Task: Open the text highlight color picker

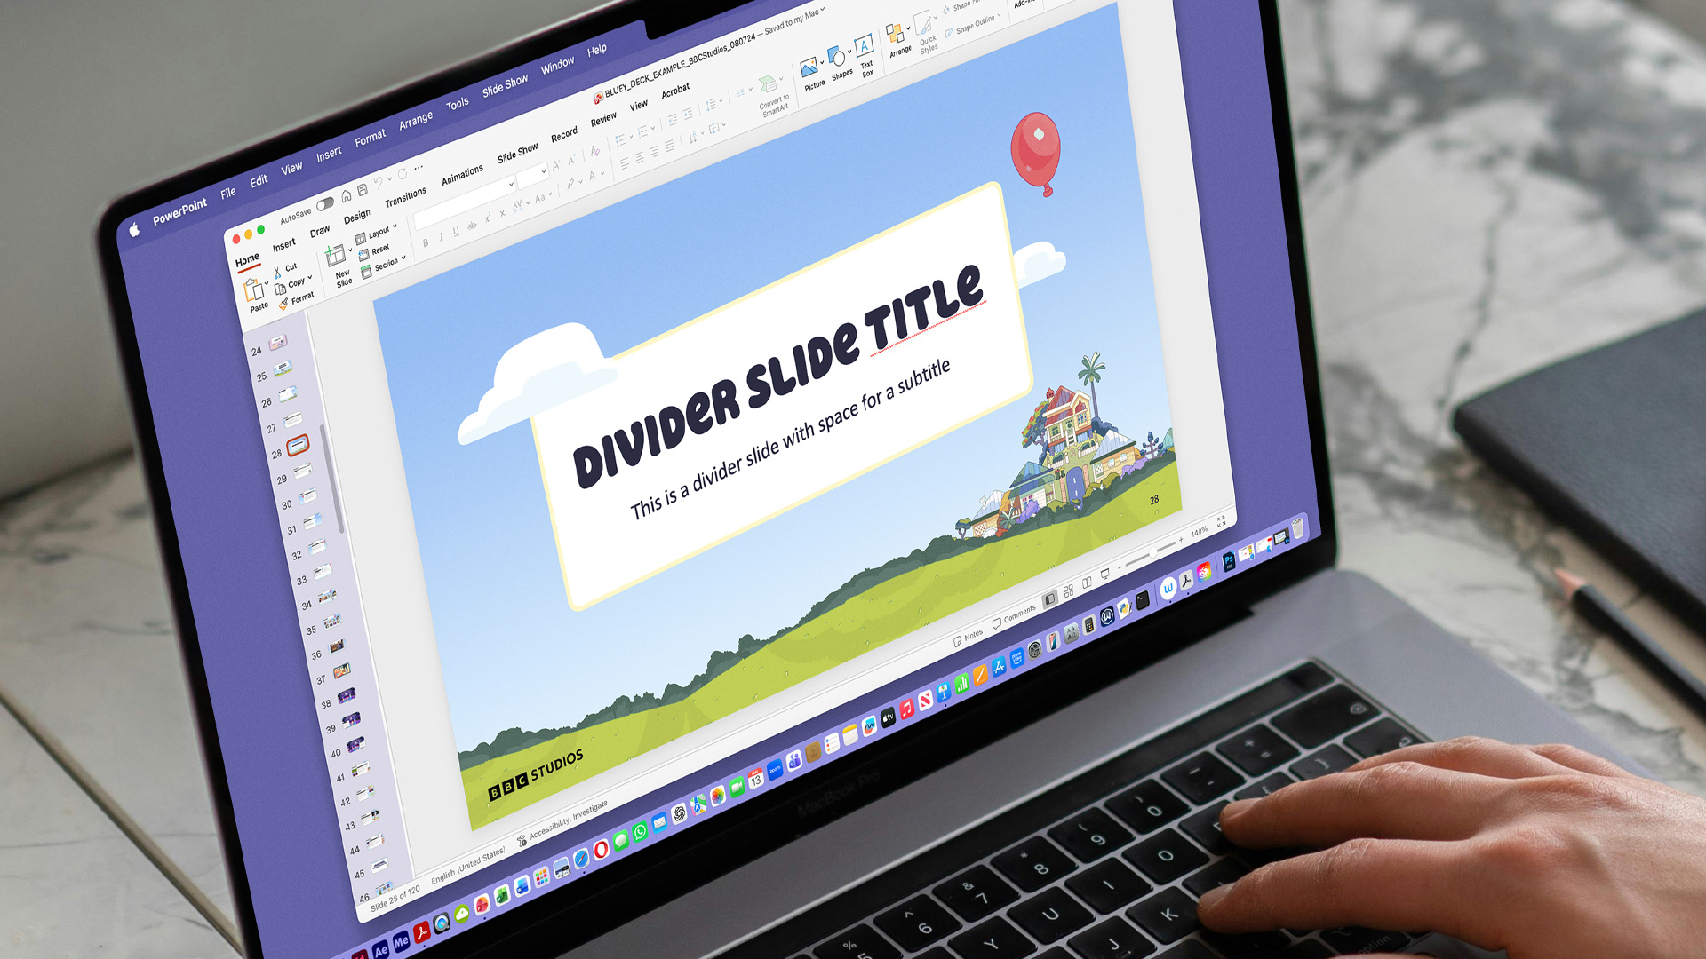Action: pos(573,184)
